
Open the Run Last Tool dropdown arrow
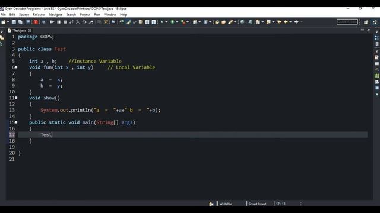[188, 22]
